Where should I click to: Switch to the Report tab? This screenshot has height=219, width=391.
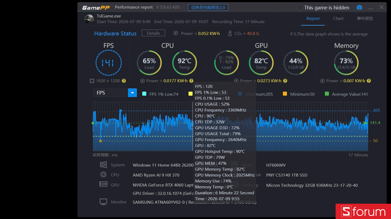313,19
